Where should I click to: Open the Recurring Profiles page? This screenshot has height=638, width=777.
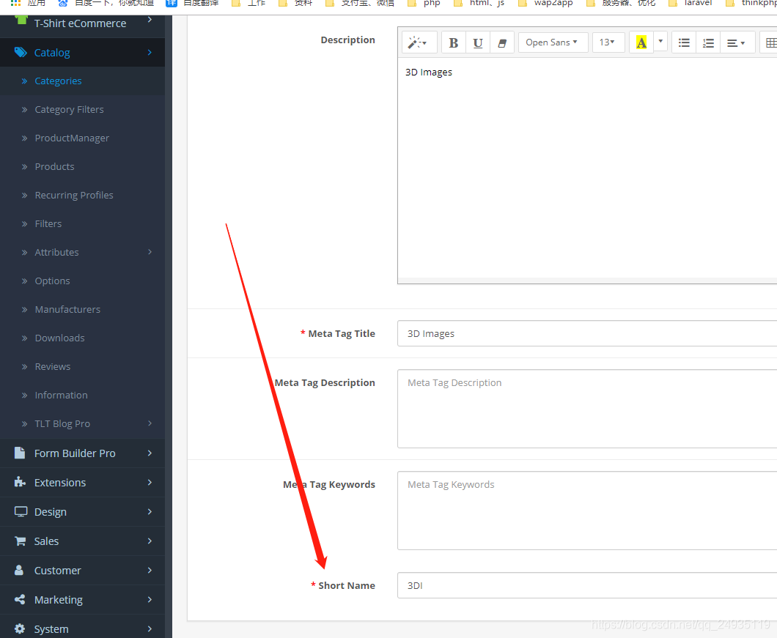point(73,195)
